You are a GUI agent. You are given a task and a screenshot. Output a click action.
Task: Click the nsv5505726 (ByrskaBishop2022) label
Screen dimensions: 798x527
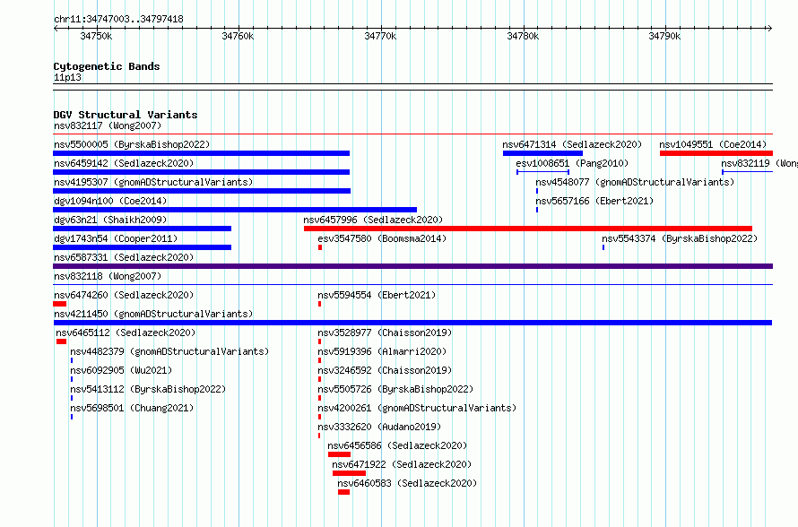point(395,389)
